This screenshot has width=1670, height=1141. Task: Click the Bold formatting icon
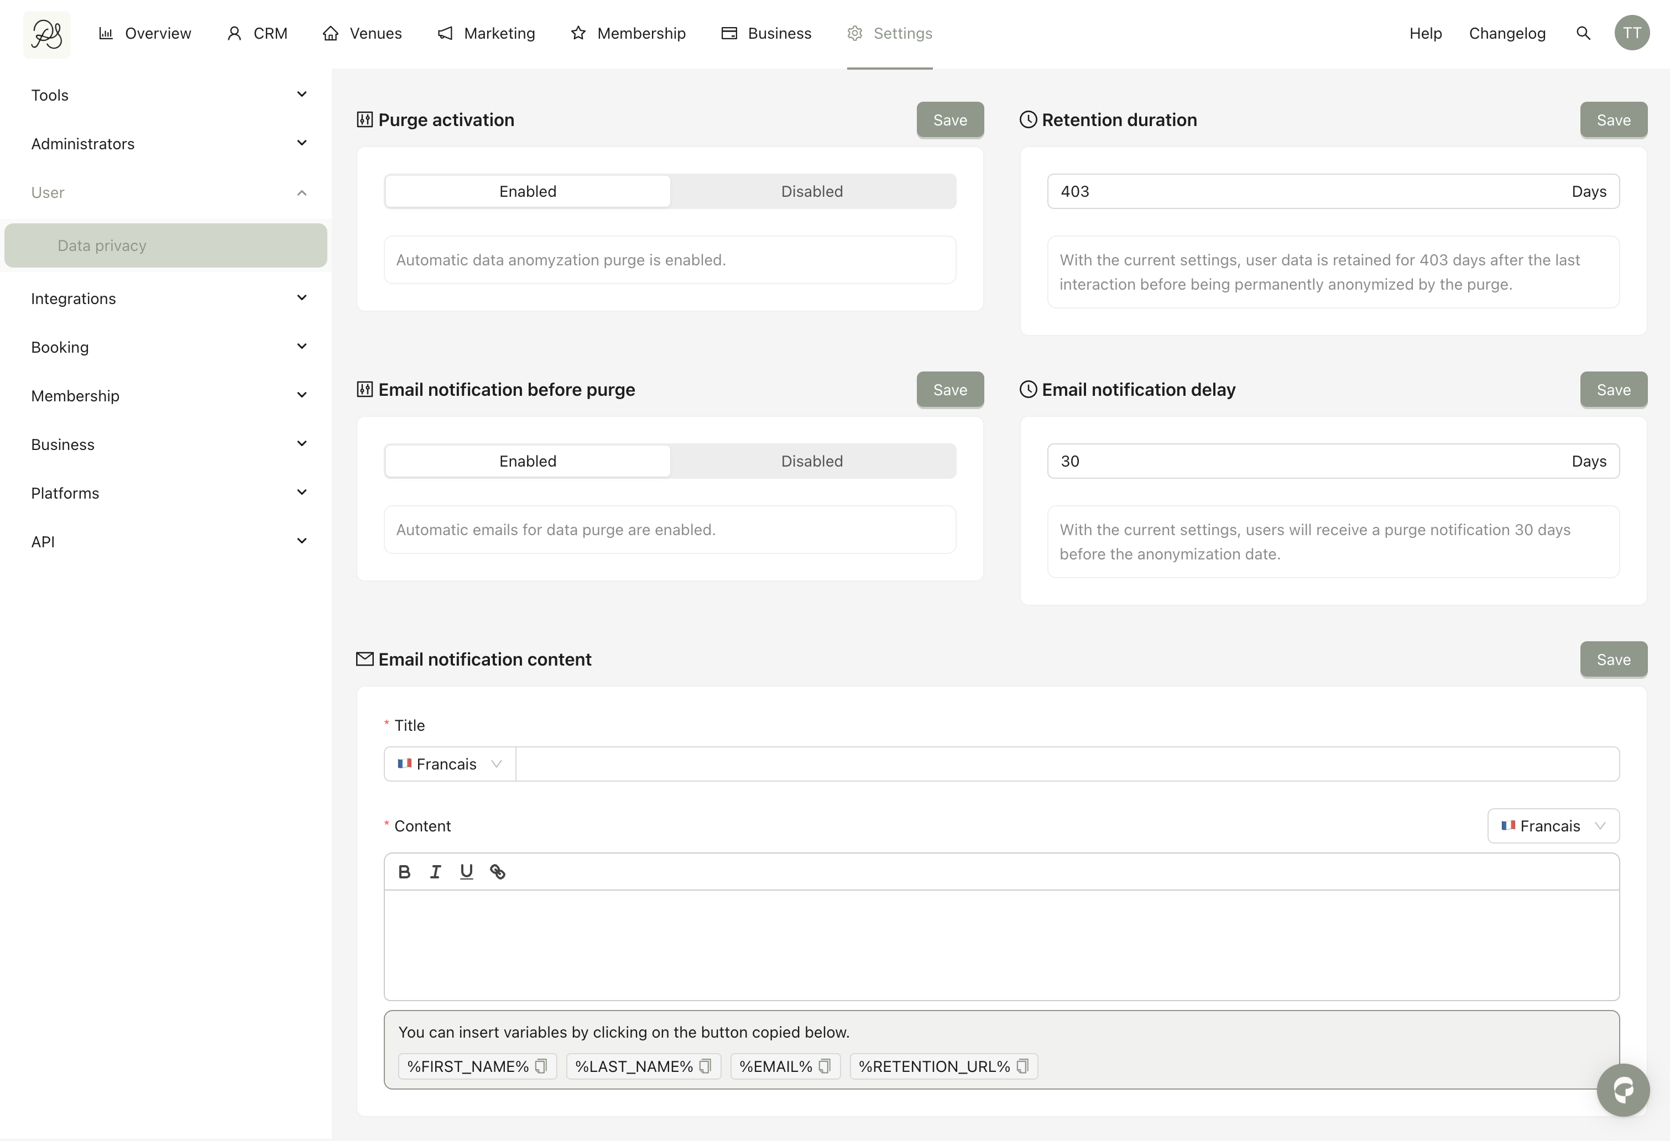pos(405,872)
